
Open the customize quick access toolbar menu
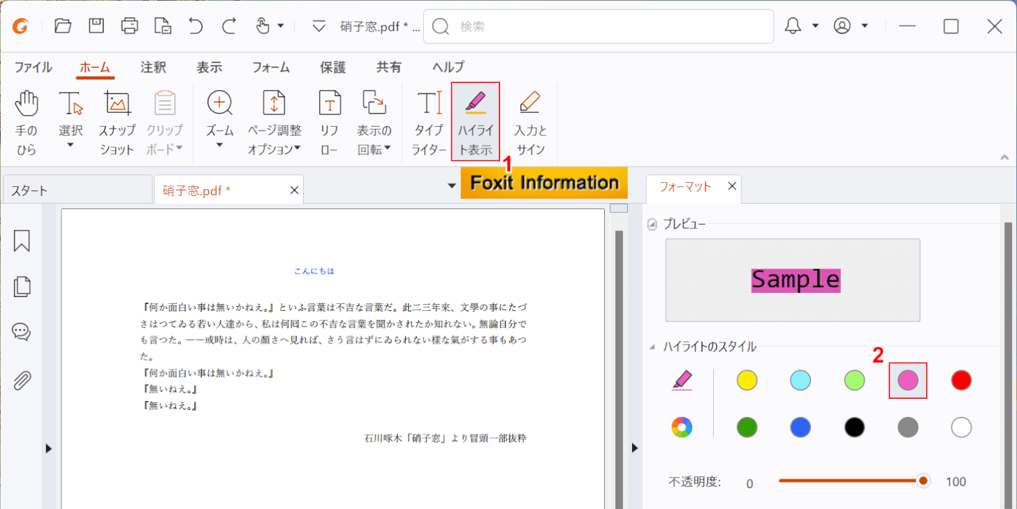[319, 26]
